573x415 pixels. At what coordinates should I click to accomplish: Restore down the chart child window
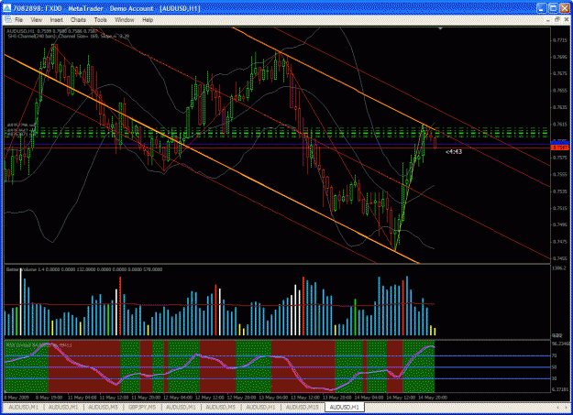557,20
